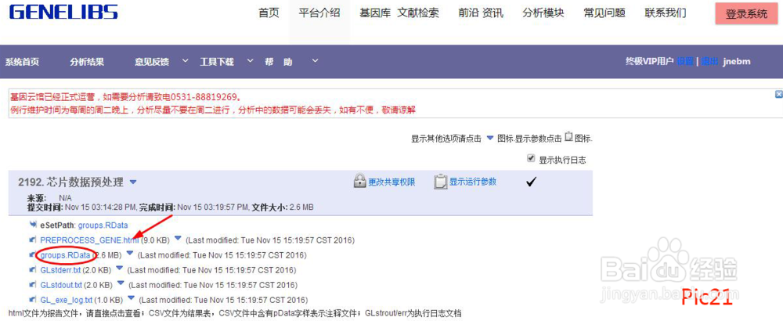
Task: Click the username jnebm
Action: click(737, 61)
